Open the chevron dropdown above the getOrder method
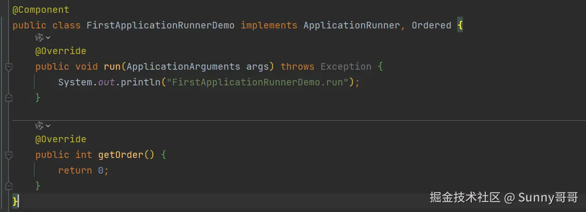 48,126
